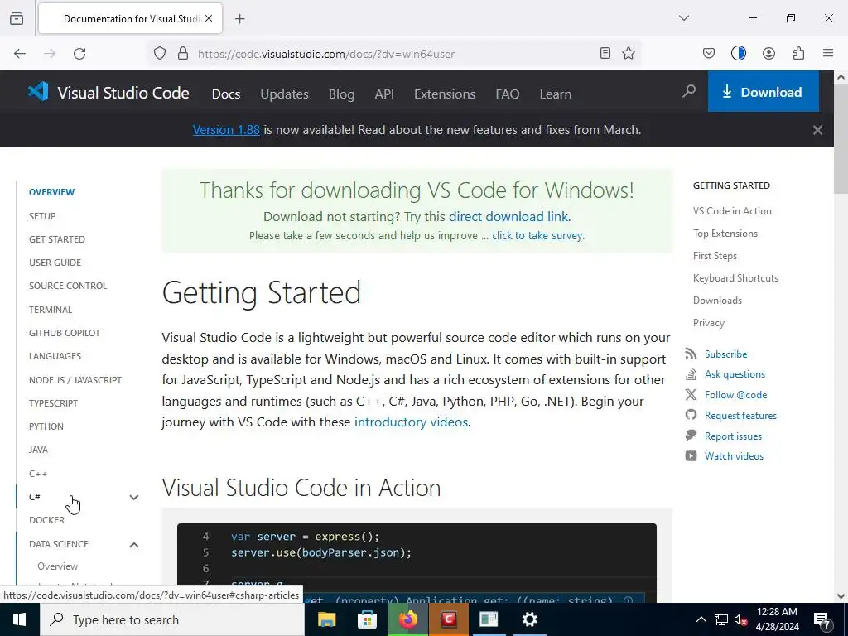
Task: Click the Windows taskbar search box
Action: 172,619
